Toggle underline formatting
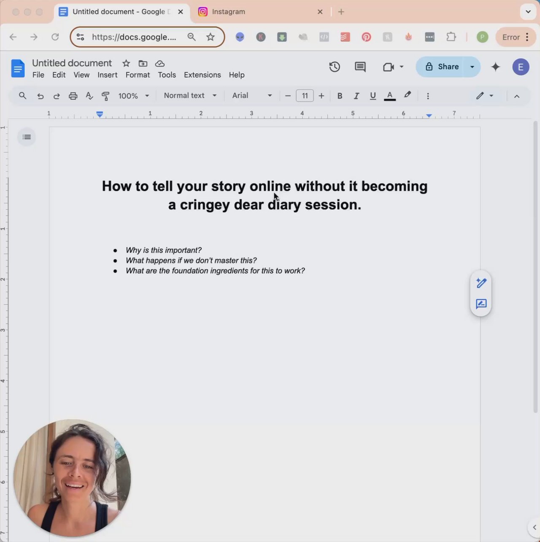The image size is (540, 542). click(x=373, y=96)
